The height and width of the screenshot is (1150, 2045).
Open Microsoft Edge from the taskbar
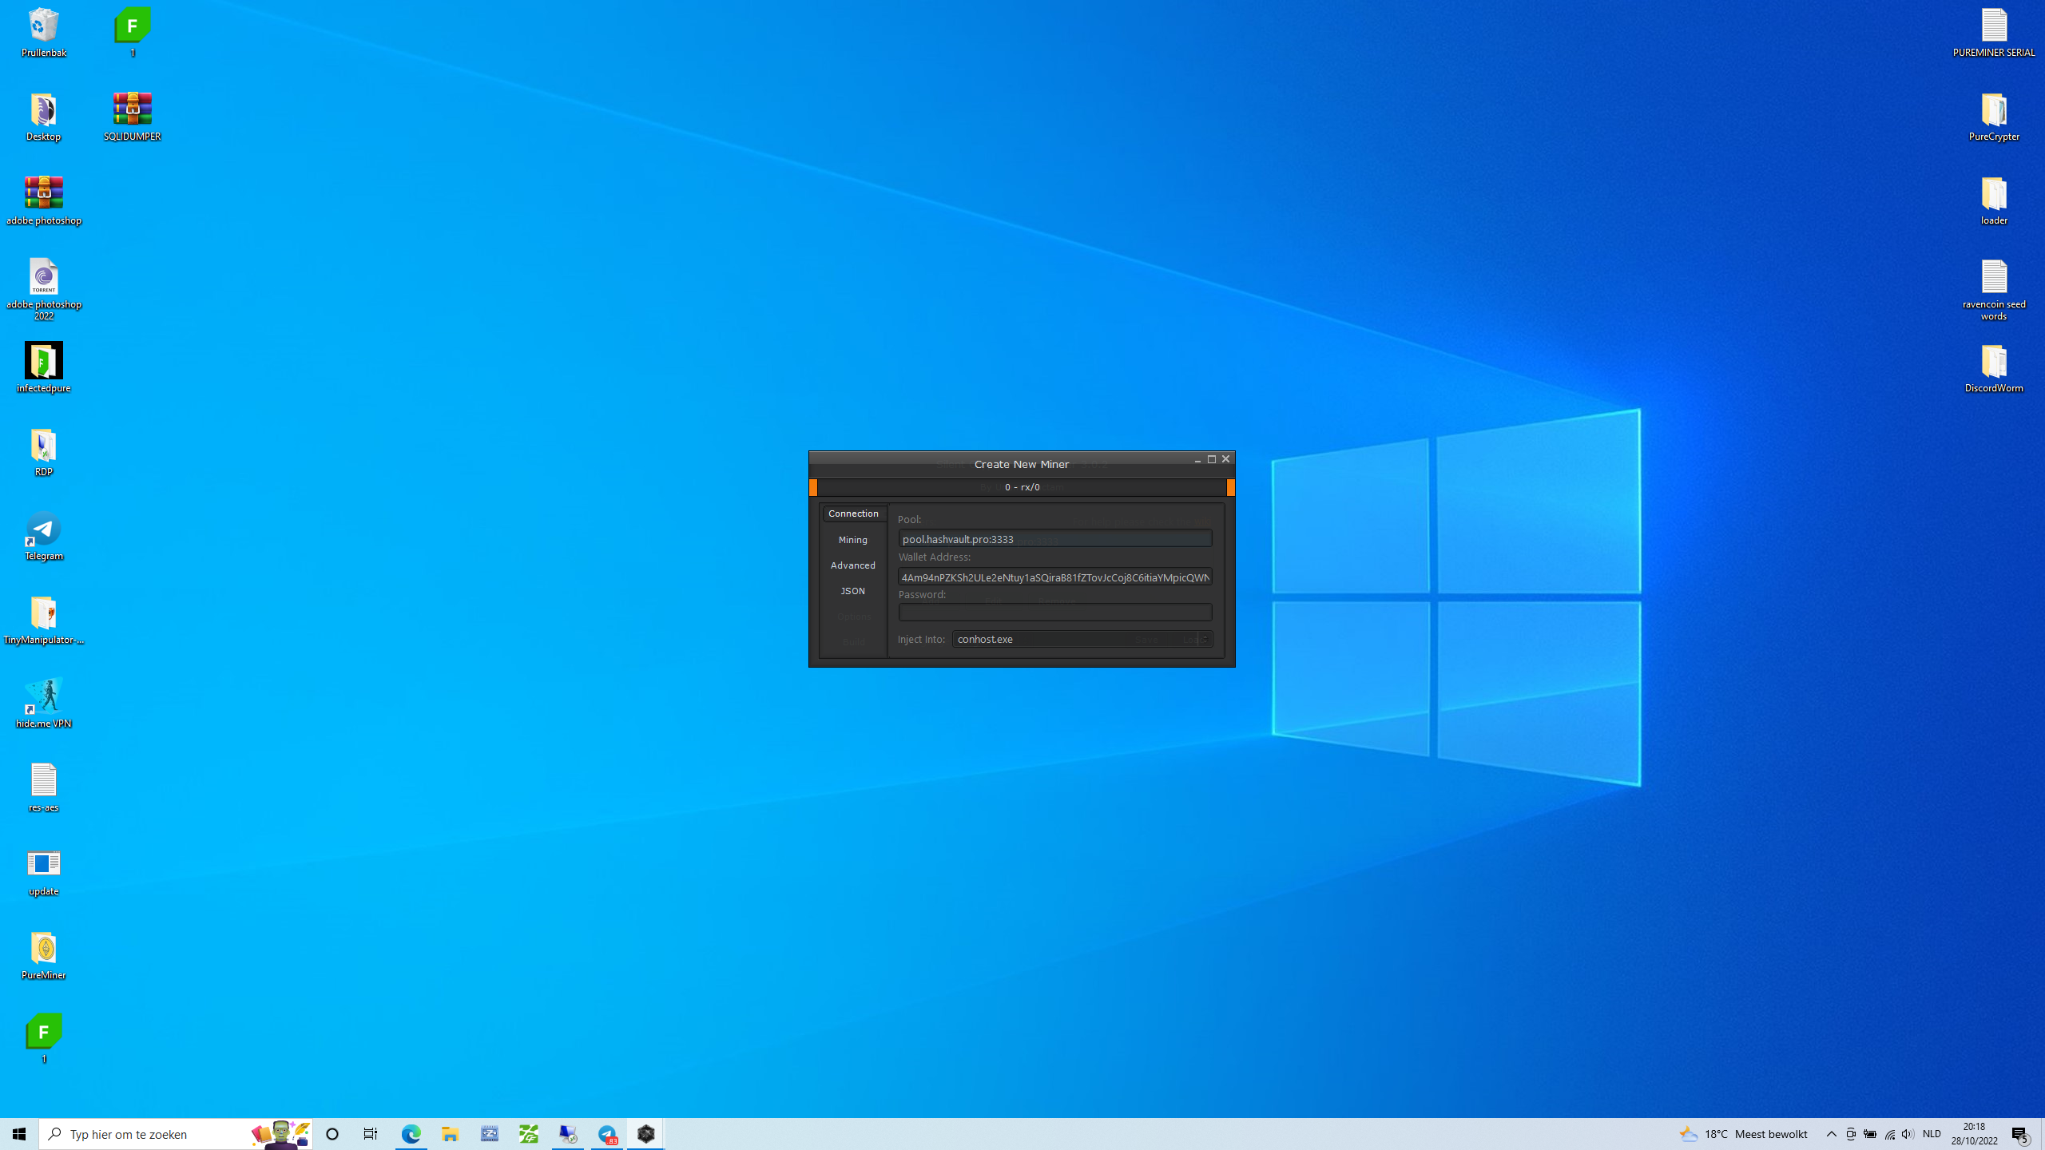coord(411,1134)
